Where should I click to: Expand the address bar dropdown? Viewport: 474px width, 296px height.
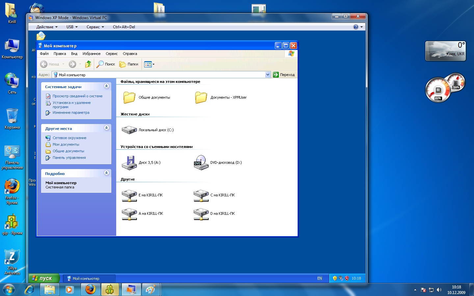click(x=268, y=75)
